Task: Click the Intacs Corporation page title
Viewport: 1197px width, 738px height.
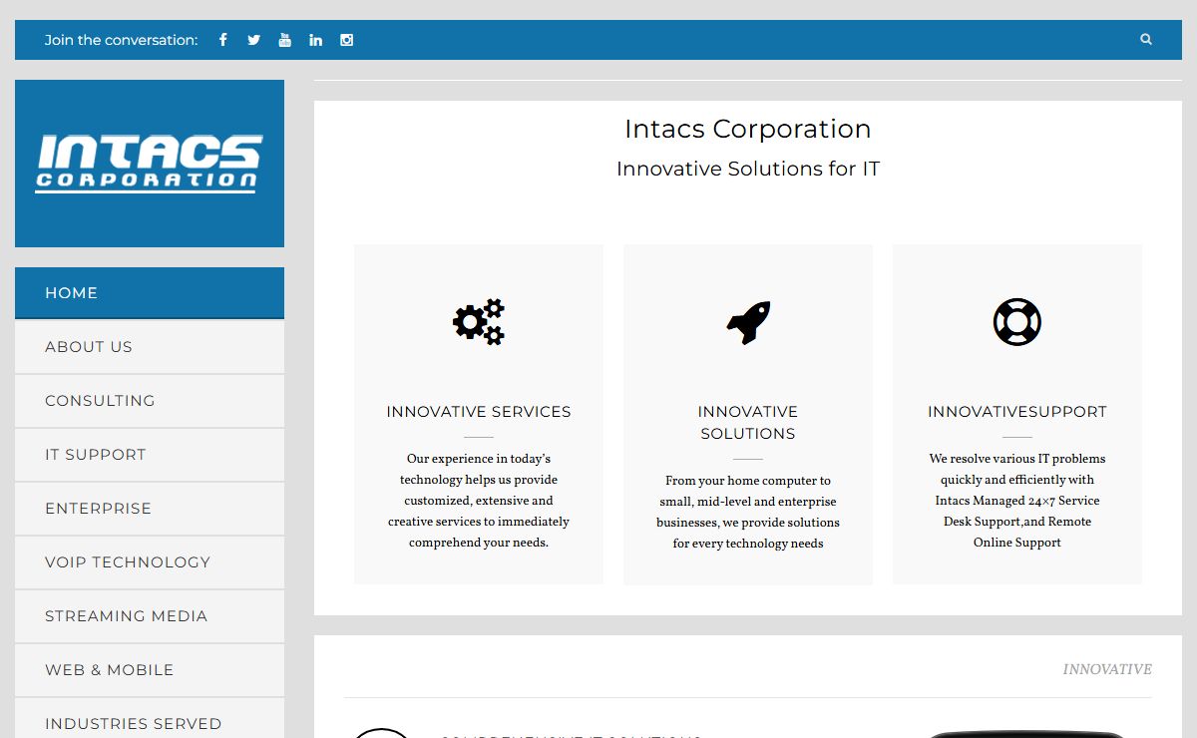Action: (748, 129)
